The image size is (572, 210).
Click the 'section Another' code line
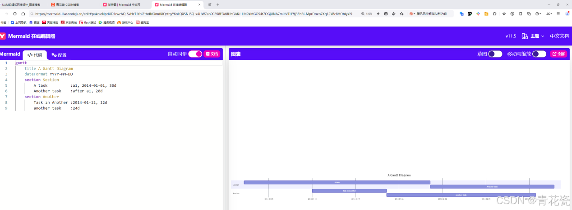tap(42, 97)
